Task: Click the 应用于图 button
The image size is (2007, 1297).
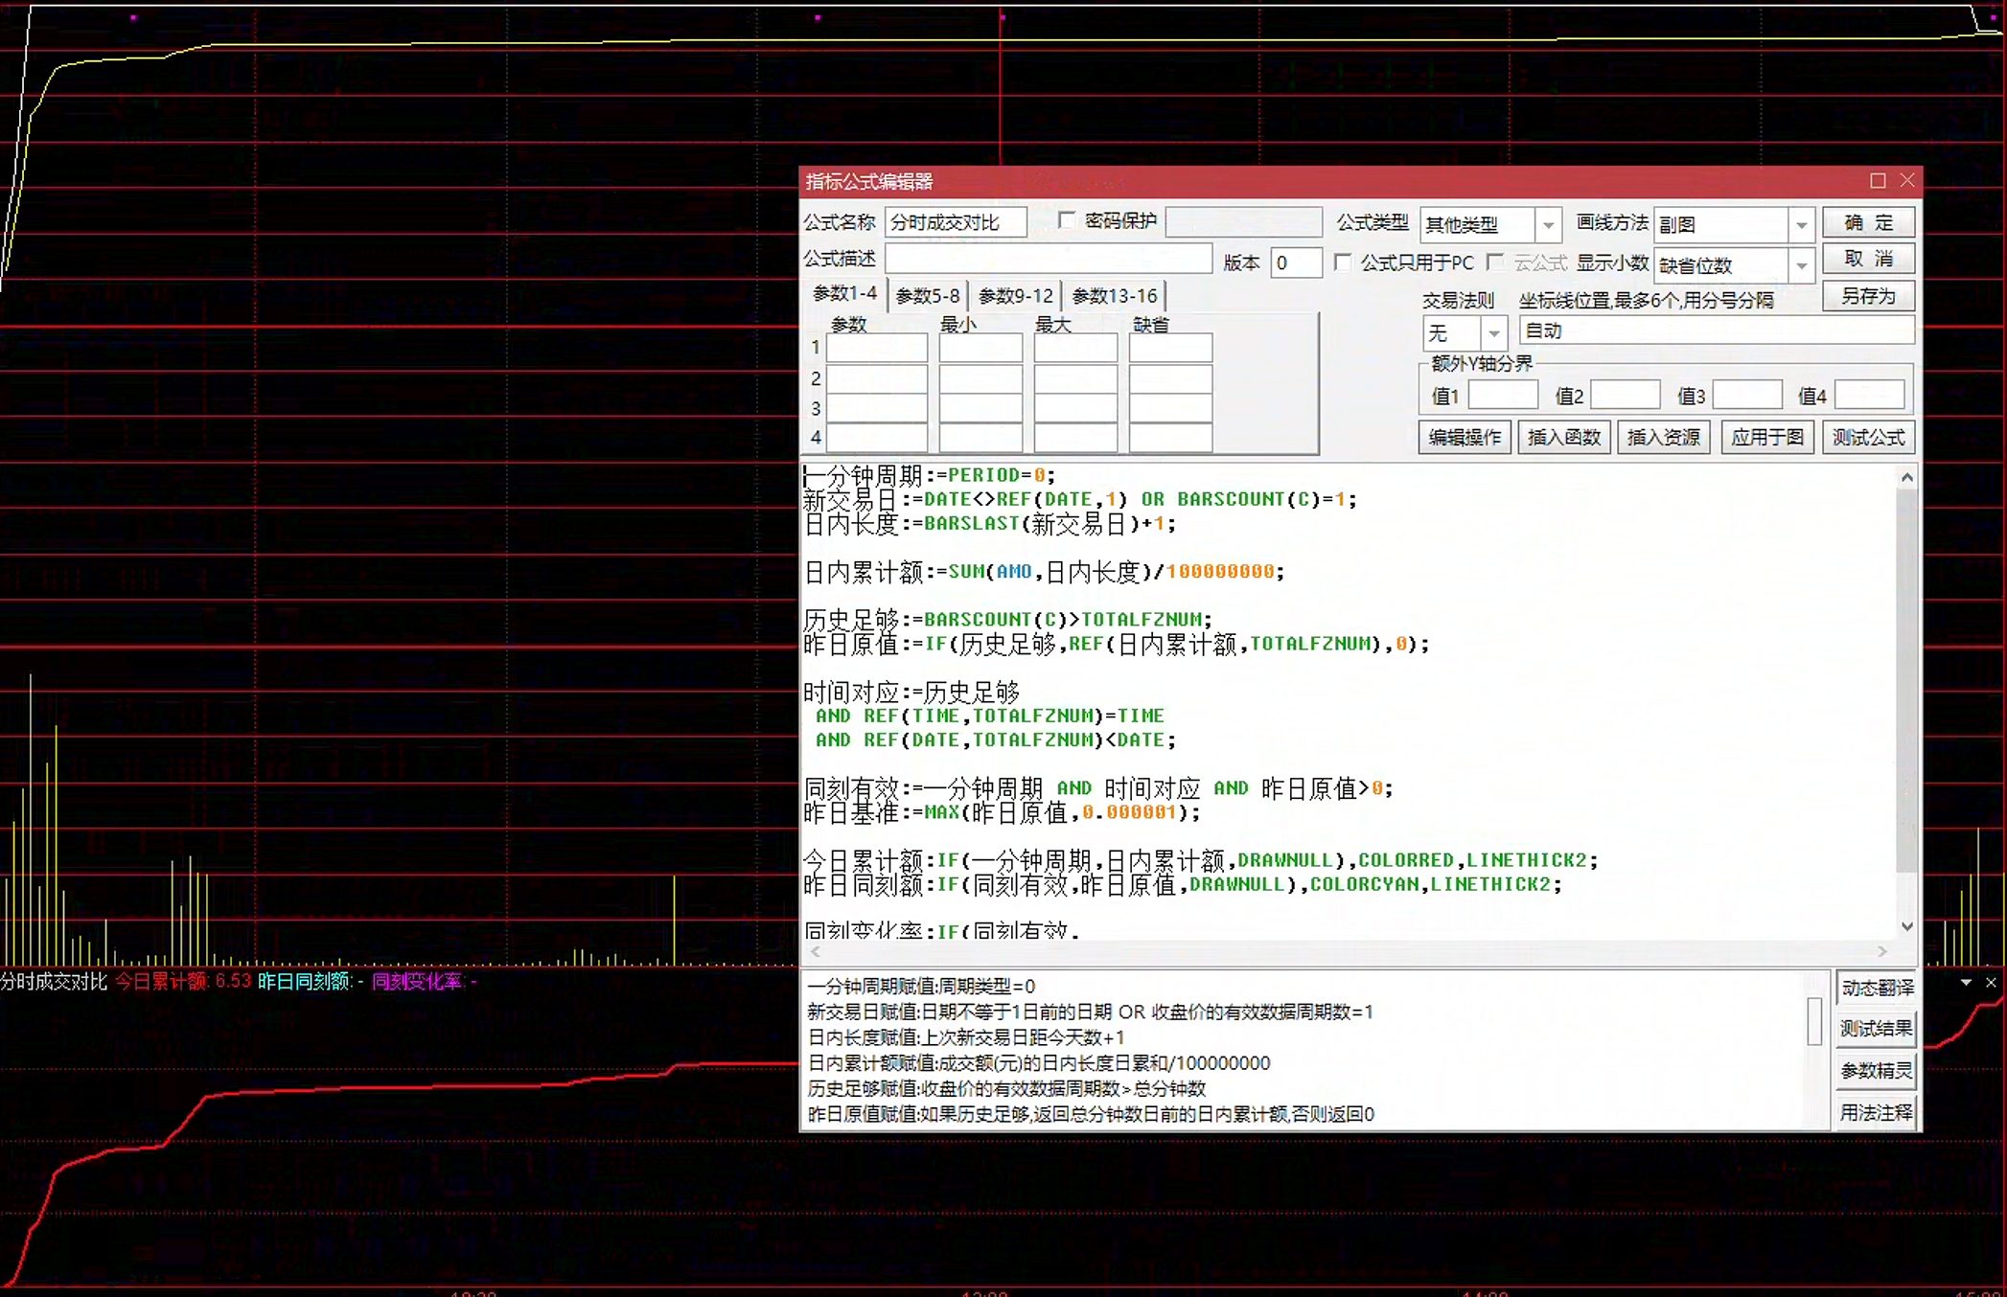Action: click(1767, 437)
